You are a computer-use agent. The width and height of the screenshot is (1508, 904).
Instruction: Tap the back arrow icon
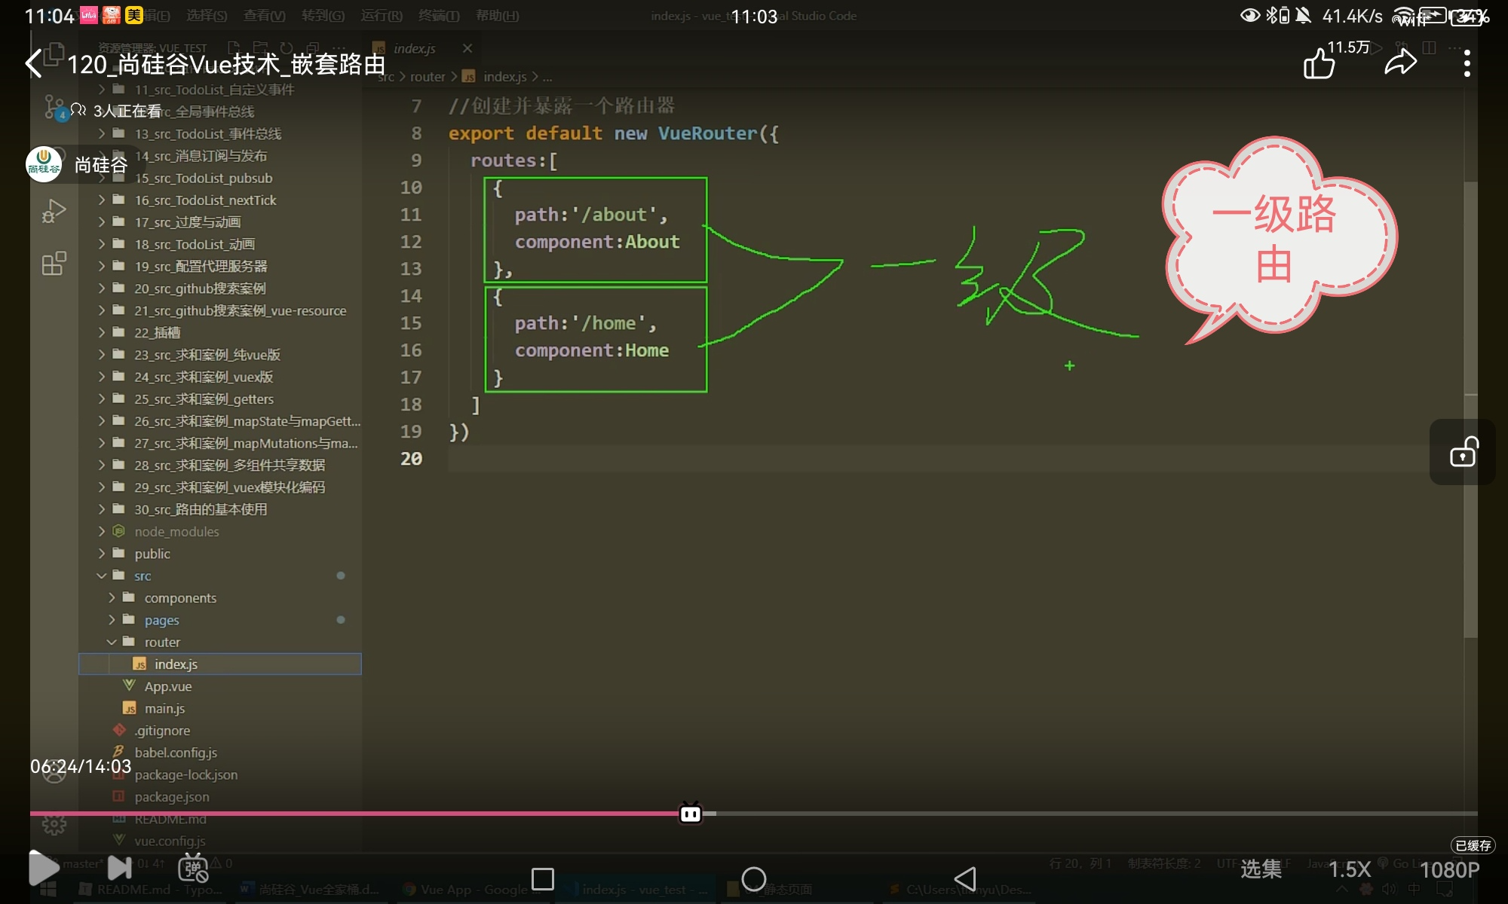34,64
